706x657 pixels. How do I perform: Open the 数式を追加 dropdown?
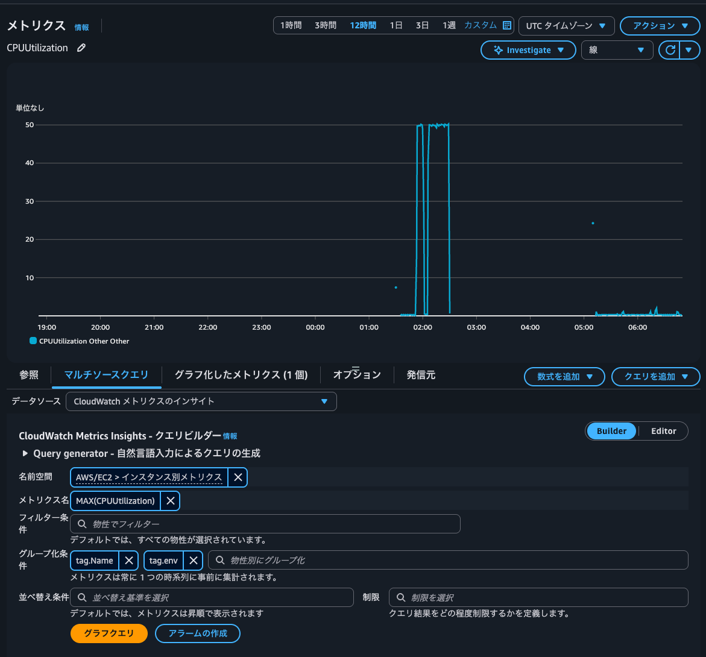564,377
